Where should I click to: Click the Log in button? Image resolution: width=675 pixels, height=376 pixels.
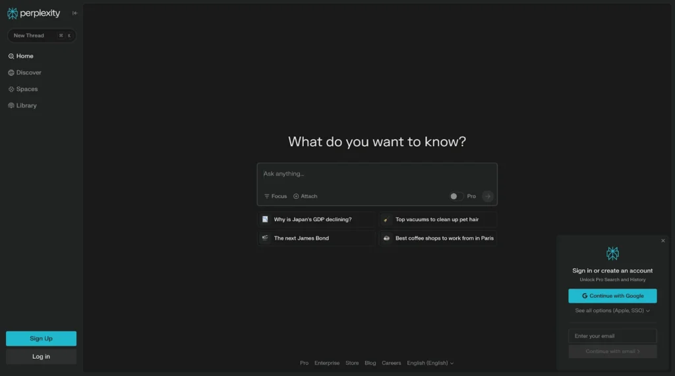(x=42, y=357)
